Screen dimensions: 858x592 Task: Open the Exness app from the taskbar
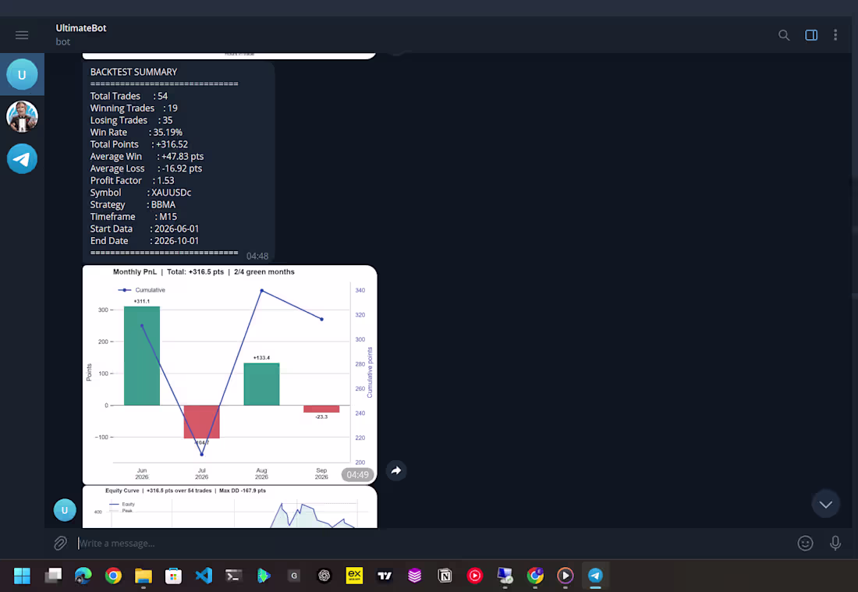coord(354,576)
